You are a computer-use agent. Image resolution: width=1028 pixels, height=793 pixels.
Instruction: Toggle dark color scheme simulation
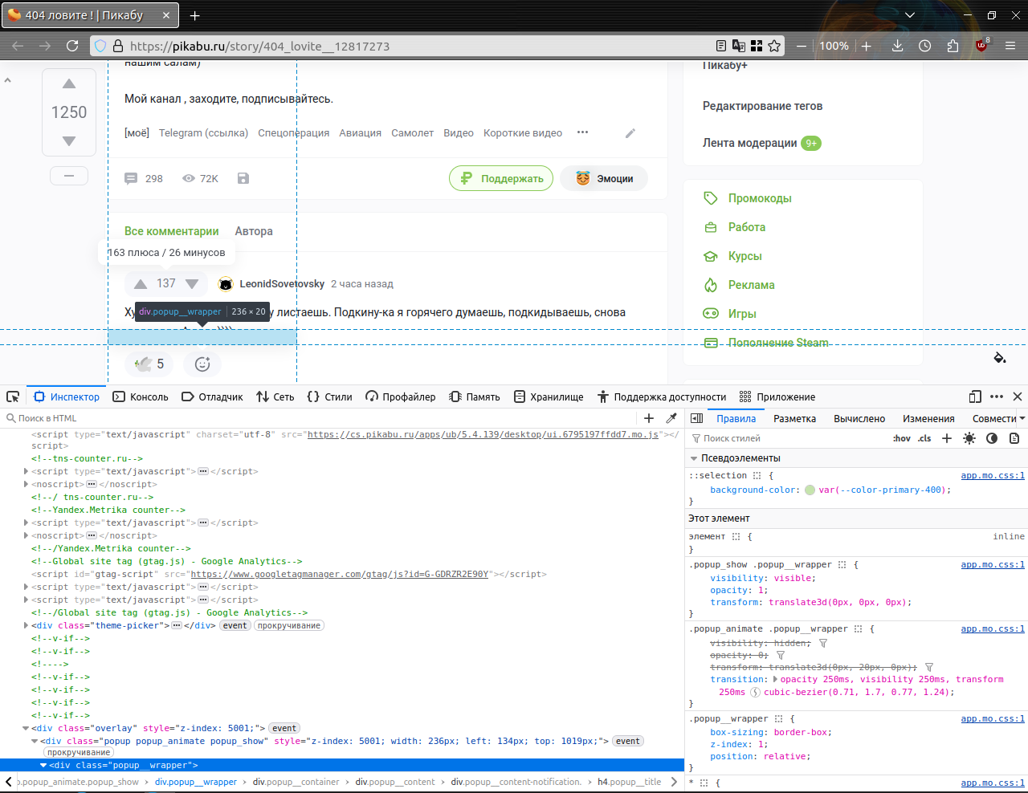pos(992,438)
